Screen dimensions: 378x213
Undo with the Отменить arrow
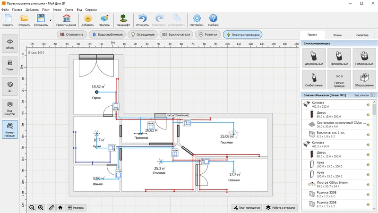(142, 20)
